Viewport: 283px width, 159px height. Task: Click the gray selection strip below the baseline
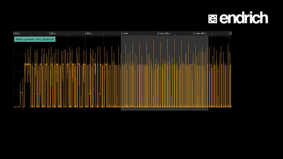coord(164,109)
